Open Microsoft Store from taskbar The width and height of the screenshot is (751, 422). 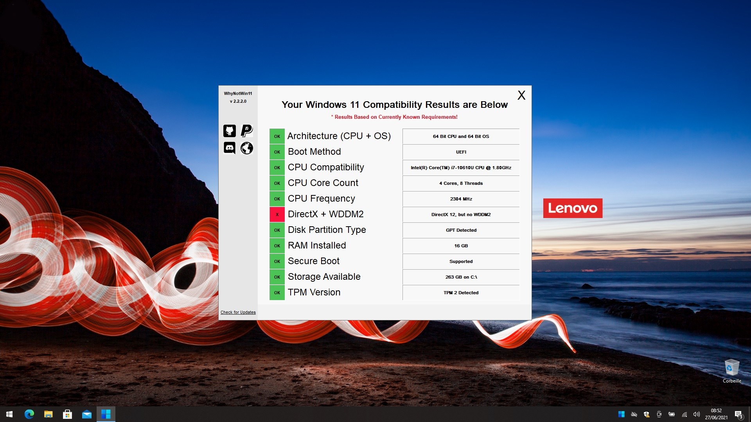(x=67, y=414)
